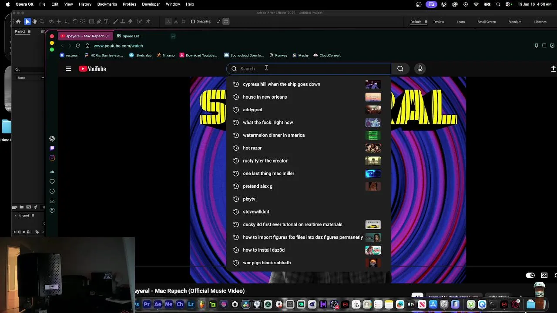
Task: Open Developer menu in menu bar
Action: tap(151, 4)
